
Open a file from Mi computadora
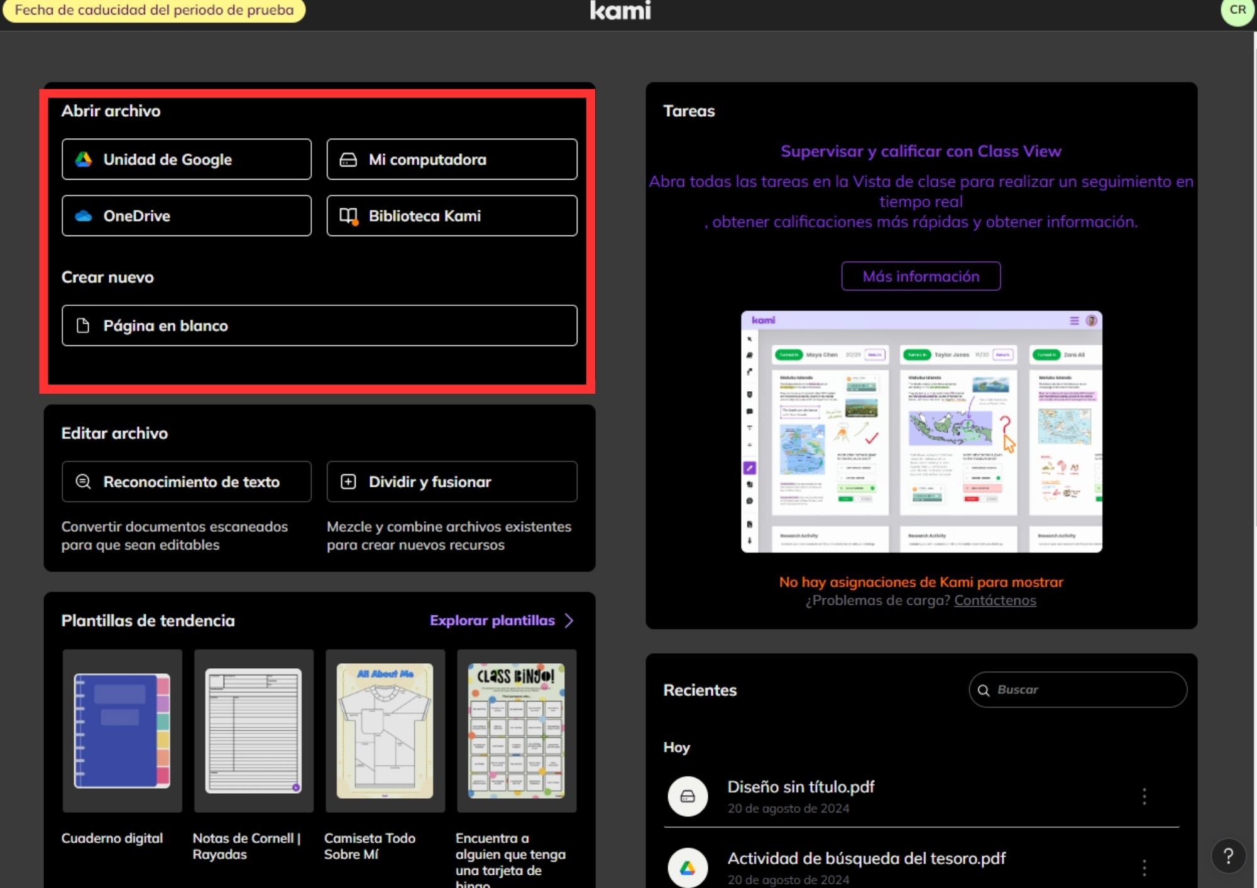tap(452, 160)
